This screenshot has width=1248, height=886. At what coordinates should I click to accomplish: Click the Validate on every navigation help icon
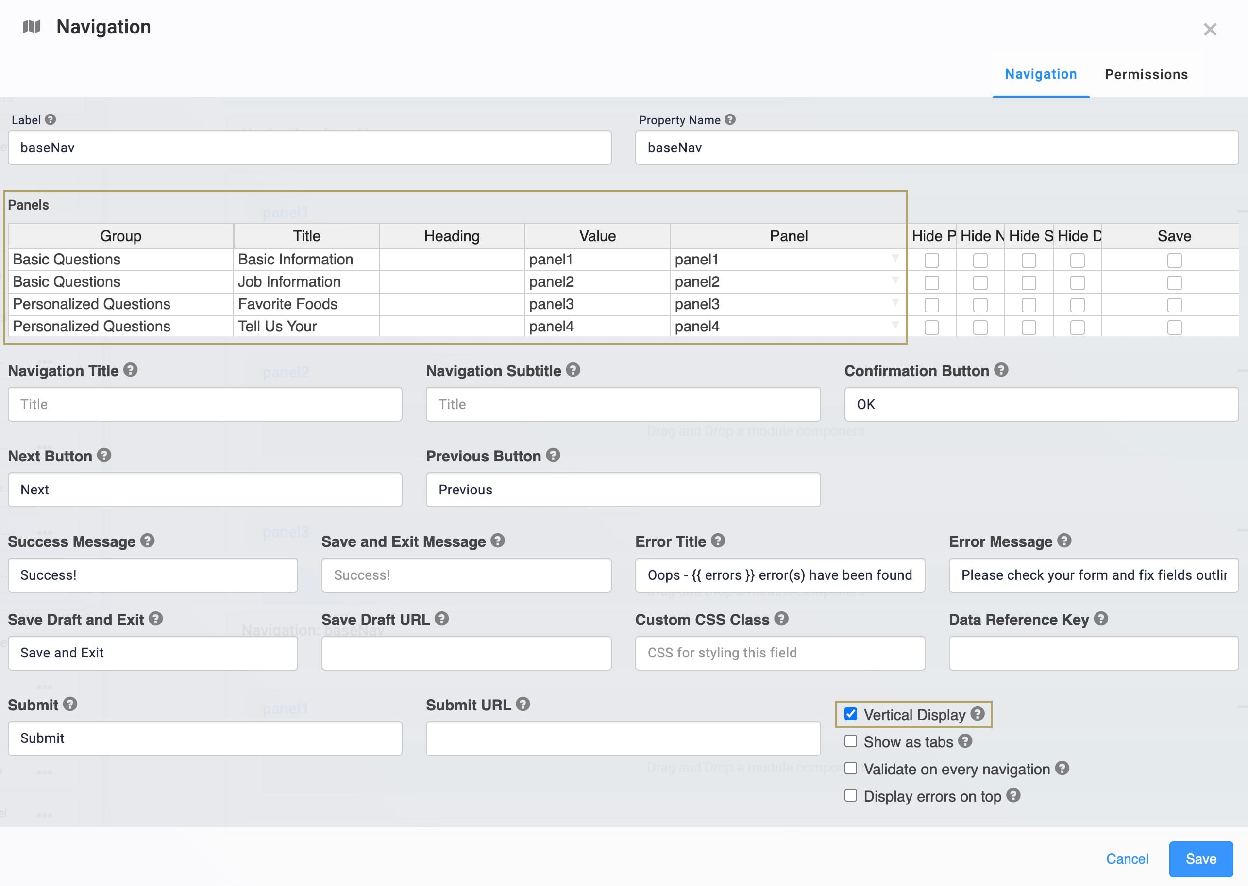1062,768
